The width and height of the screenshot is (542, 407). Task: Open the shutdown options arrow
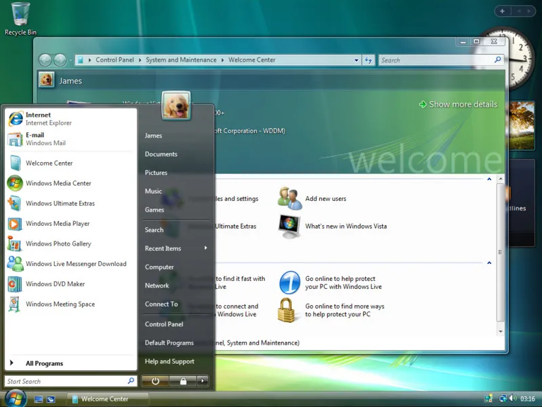[201, 381]
